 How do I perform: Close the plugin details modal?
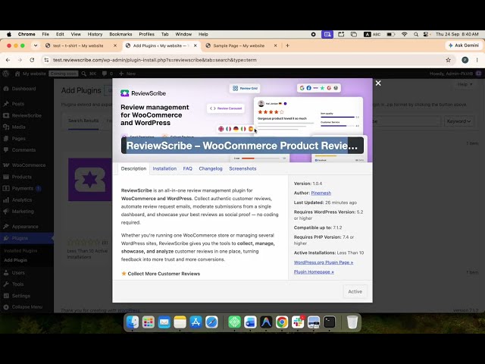pyautogui.click(x=378, y=83)
